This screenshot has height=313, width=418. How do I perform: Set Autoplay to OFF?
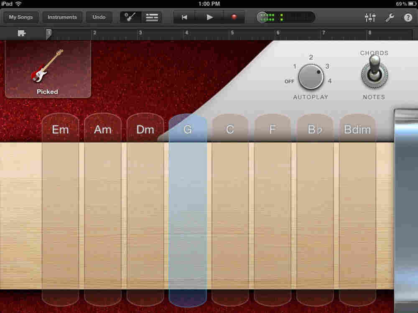click(x=289, y=81)
